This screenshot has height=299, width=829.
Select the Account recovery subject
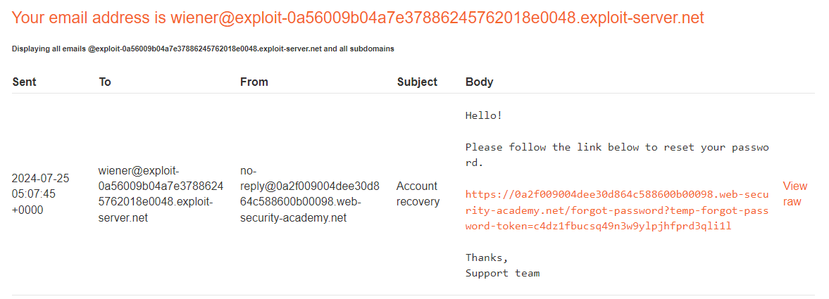pyautogui.click(x=418, y=193)
